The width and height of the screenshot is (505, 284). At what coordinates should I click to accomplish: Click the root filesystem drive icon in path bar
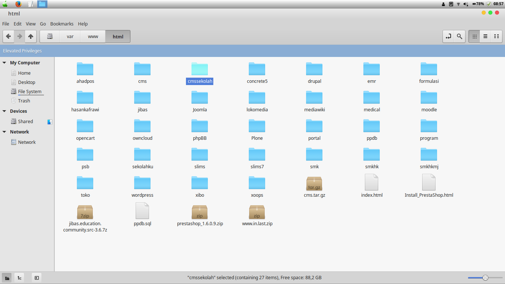click(x=50, y=37)
